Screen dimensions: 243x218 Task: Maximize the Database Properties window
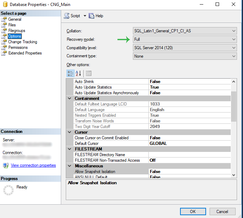[217, 4]
